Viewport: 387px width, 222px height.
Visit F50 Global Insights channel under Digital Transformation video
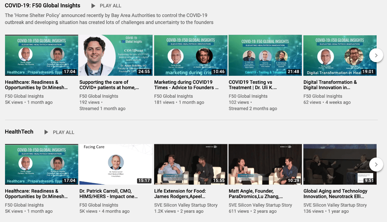323,96
